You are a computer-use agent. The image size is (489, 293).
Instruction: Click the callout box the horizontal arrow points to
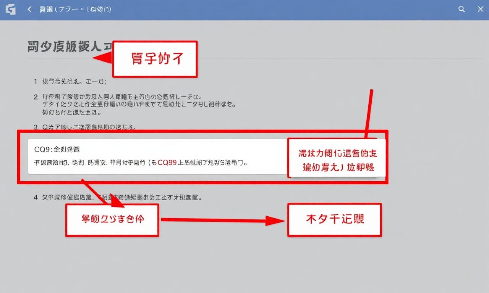[x=334, y=220]
